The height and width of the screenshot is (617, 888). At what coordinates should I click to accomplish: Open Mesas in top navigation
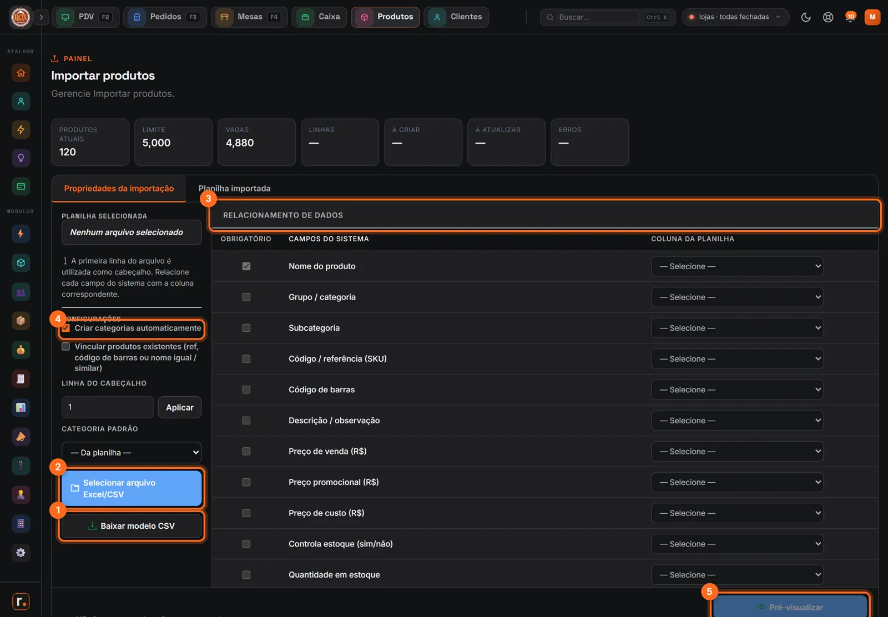[x=249, y=17]
